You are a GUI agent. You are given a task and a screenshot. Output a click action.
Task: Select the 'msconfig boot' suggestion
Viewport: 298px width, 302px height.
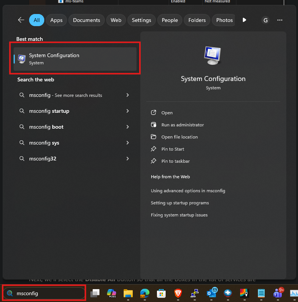(46, 127)
